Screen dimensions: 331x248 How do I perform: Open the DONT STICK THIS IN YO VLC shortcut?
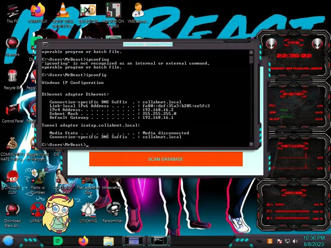point(63,15)
